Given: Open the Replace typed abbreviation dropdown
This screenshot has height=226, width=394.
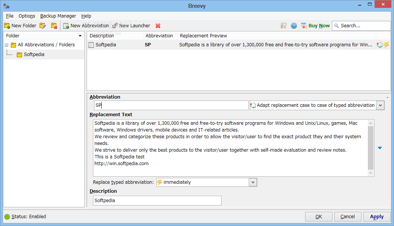Looking at the screenshot, I should (x=253, y=182).
